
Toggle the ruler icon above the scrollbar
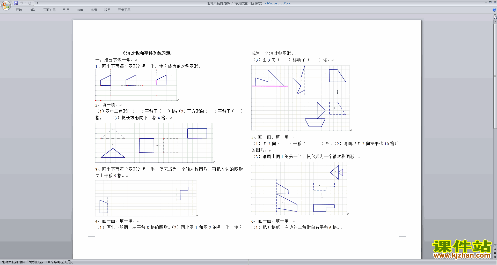point(495,17)
